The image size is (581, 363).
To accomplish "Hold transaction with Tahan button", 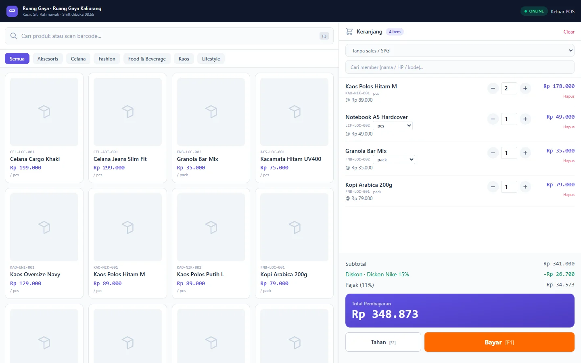I will coord(383,342).
